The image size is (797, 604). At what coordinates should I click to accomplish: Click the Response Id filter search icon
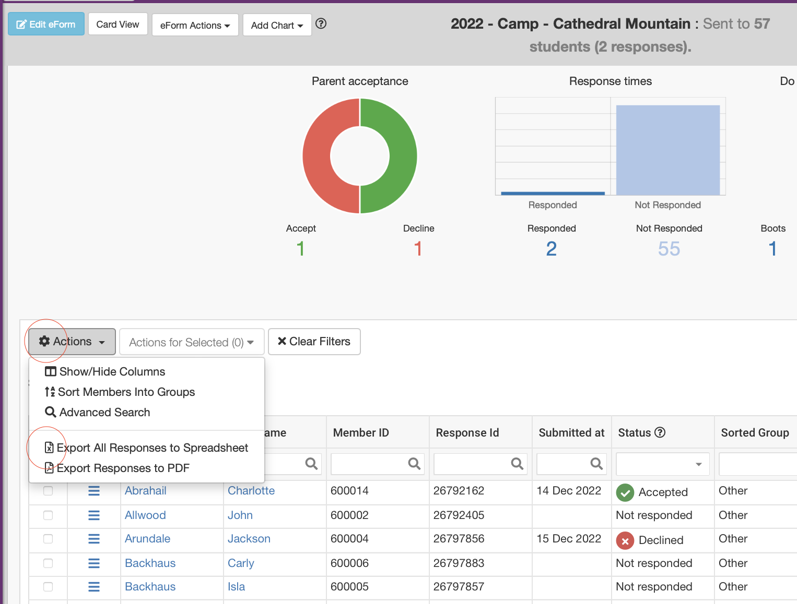pyautogui.click(x=517, y=464)
